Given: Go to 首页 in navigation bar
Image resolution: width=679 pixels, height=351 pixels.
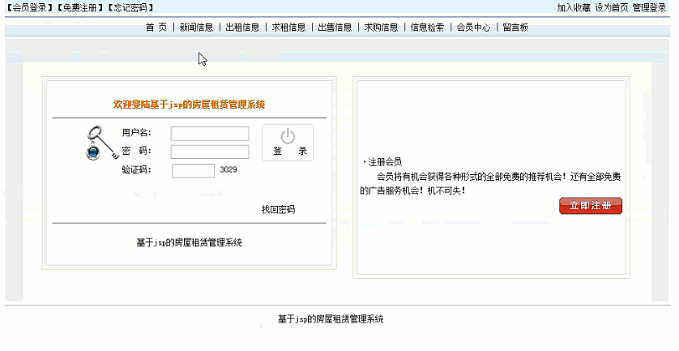Looking at the screenshot, I should [156, 28].
